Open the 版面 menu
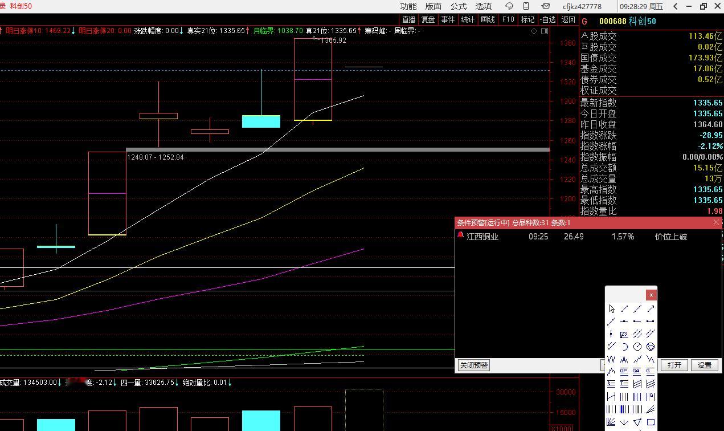The image size is (724, 431). (433, 6)
